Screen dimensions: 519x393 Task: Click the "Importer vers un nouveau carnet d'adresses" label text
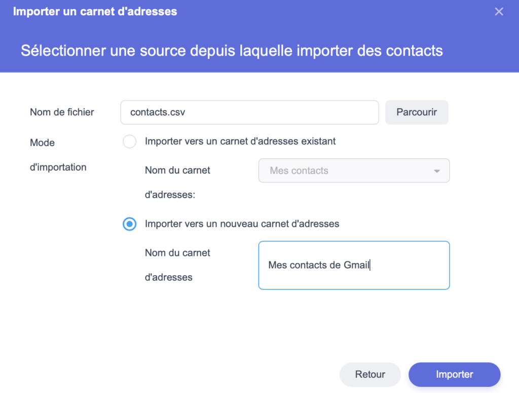click(242, 224)
